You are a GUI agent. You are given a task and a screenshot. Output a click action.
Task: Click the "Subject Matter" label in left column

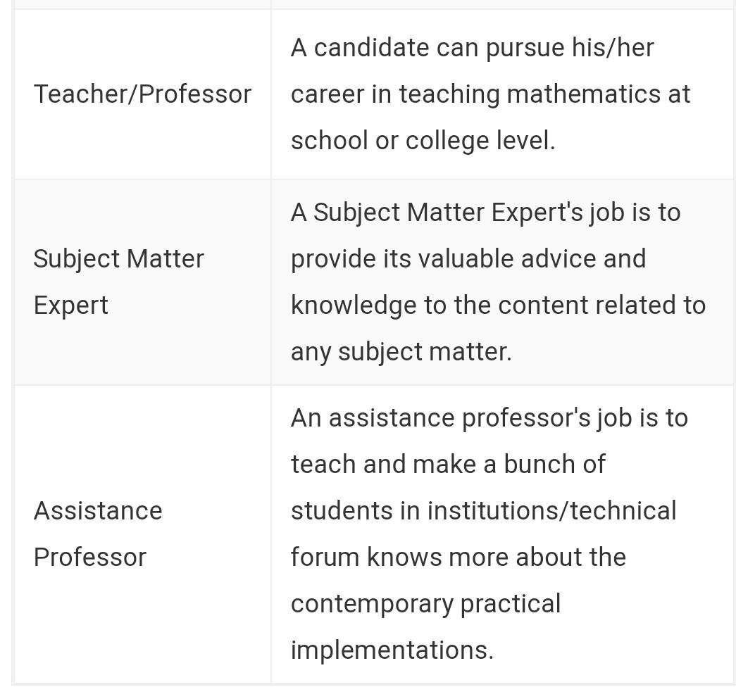118,259
